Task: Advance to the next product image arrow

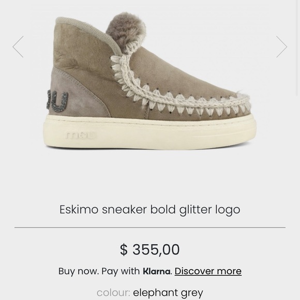Action: [x=281, y=47]
